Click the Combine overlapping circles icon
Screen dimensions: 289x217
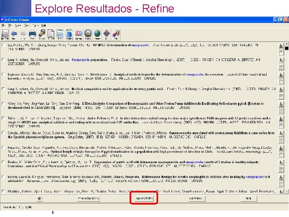(x=79, y=34)
